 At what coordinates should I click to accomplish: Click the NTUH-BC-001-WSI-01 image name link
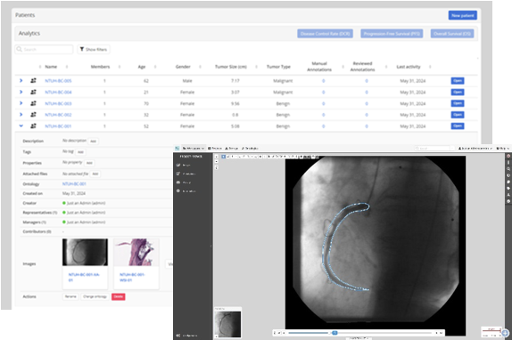pyautogui.click(x=132, y=277)
